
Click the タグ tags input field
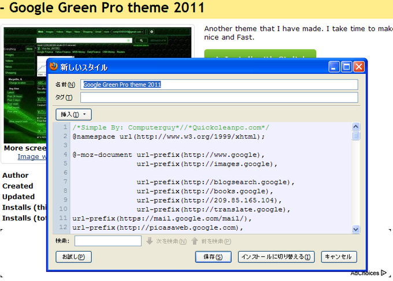click(x=219, y=98)
